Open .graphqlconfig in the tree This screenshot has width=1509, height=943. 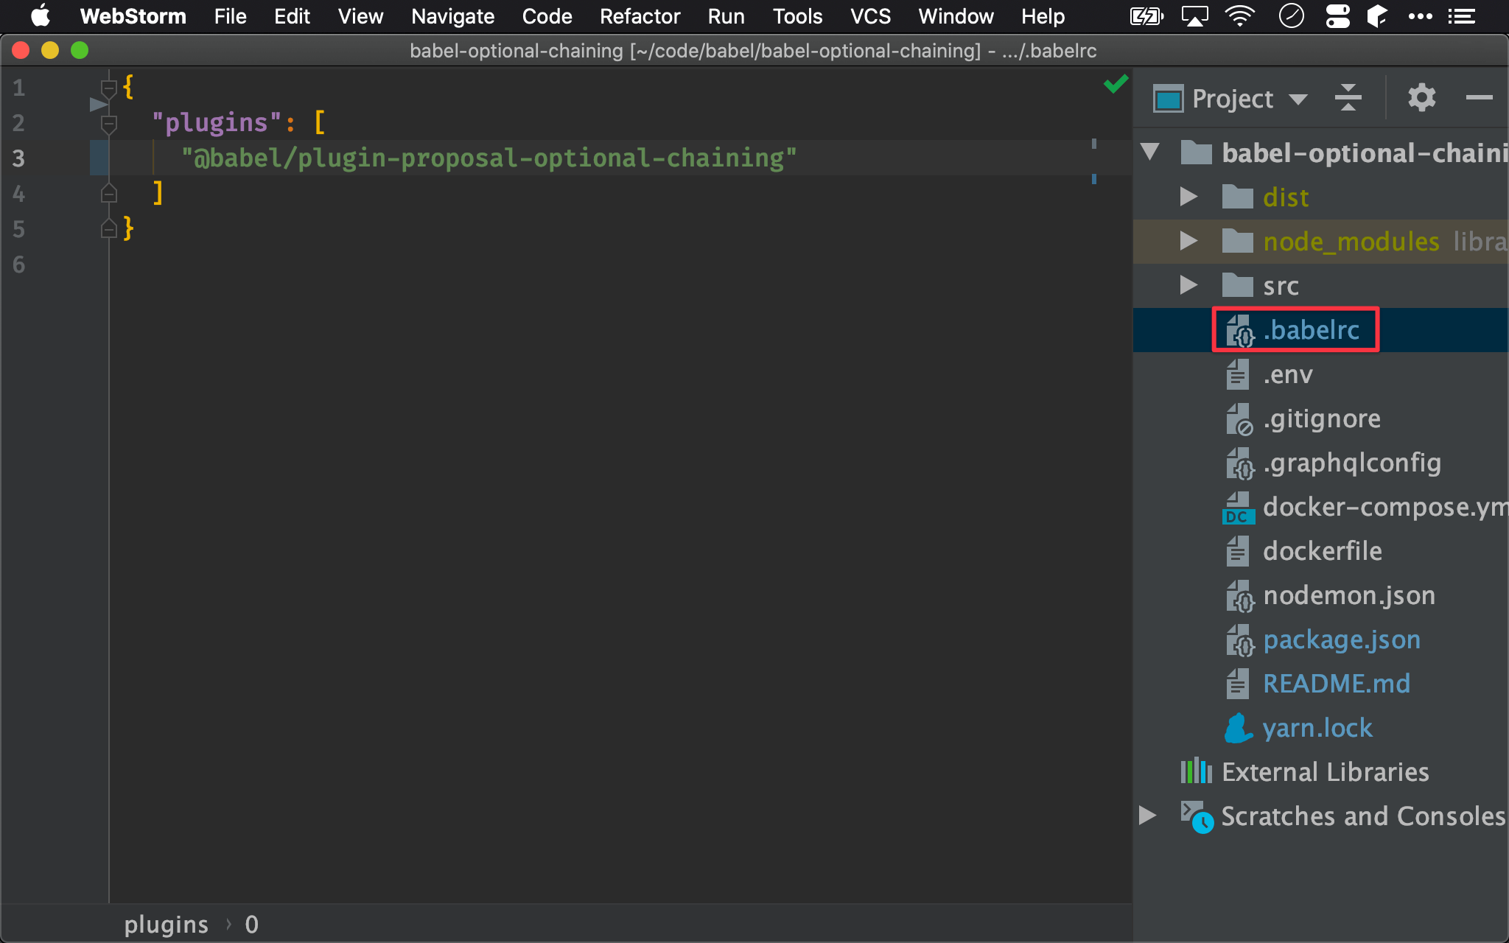[x=1352, y=463]
